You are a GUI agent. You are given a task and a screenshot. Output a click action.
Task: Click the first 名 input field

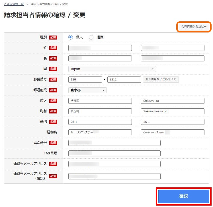tap(100, 58)
